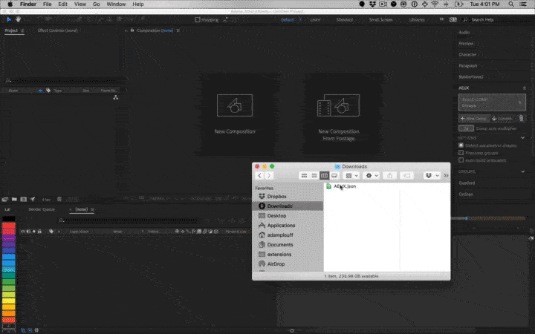Toggle the timeline audio column switch

[x=28, y=232]
